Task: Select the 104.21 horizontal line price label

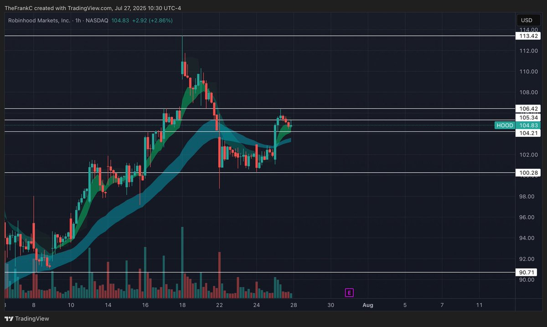Action: coord(528,133)
